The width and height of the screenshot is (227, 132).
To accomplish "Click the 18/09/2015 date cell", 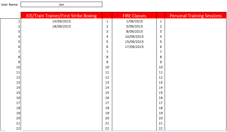I will pyautogui.click(x=61, y=26).
